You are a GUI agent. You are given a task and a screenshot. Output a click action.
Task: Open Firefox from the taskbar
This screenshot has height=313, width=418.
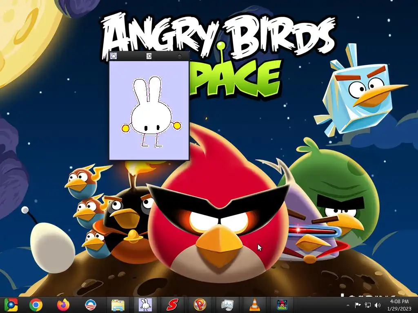pyautogui.click(x=63, y=305)
